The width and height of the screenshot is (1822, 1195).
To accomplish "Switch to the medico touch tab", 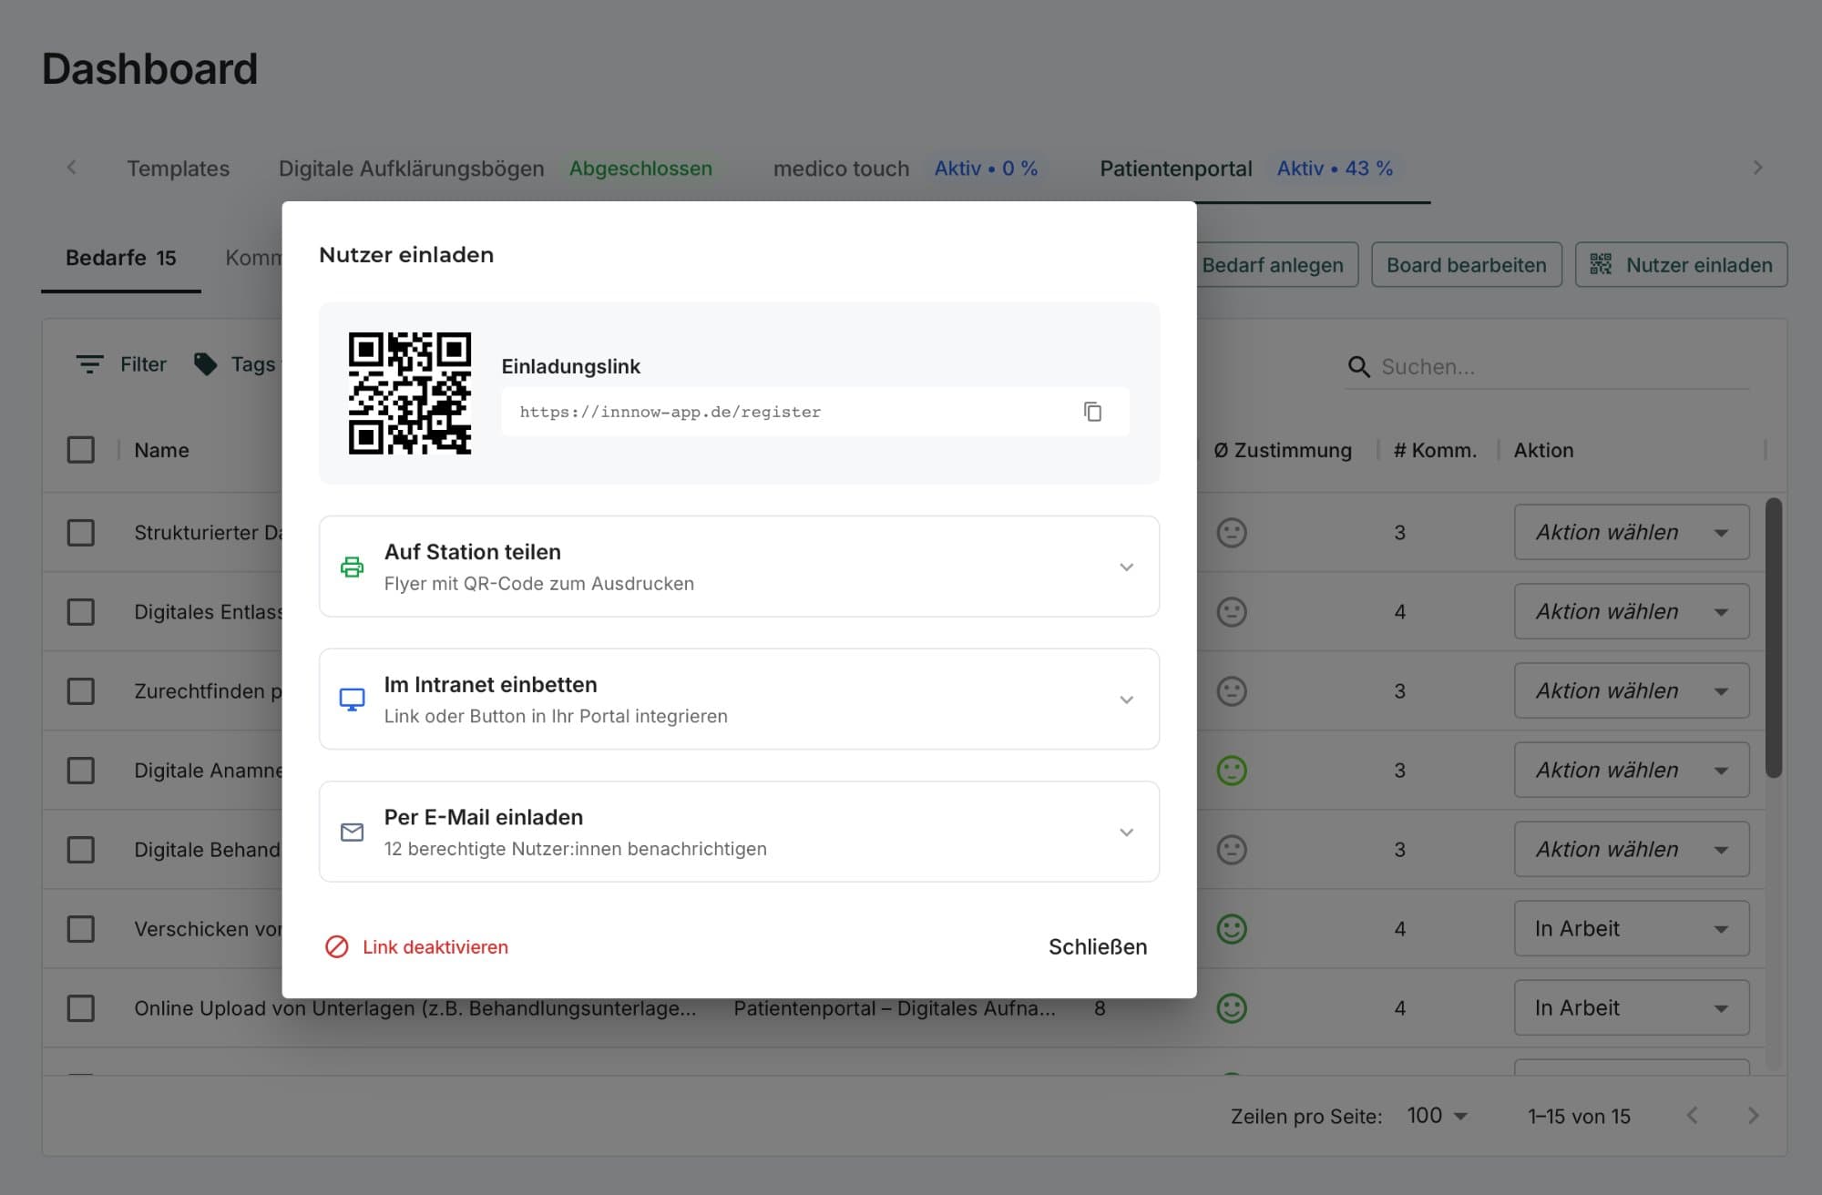I will click(841, 169).
